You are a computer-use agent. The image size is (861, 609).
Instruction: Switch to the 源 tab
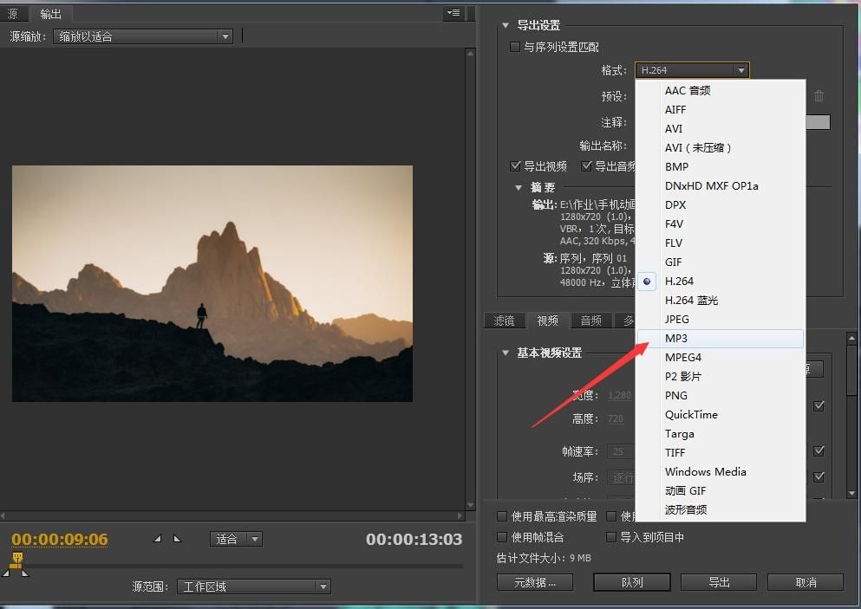(14, 14)
